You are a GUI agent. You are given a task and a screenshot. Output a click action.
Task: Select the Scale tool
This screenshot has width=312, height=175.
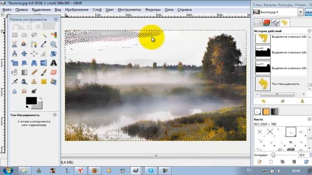click(15, 63)
